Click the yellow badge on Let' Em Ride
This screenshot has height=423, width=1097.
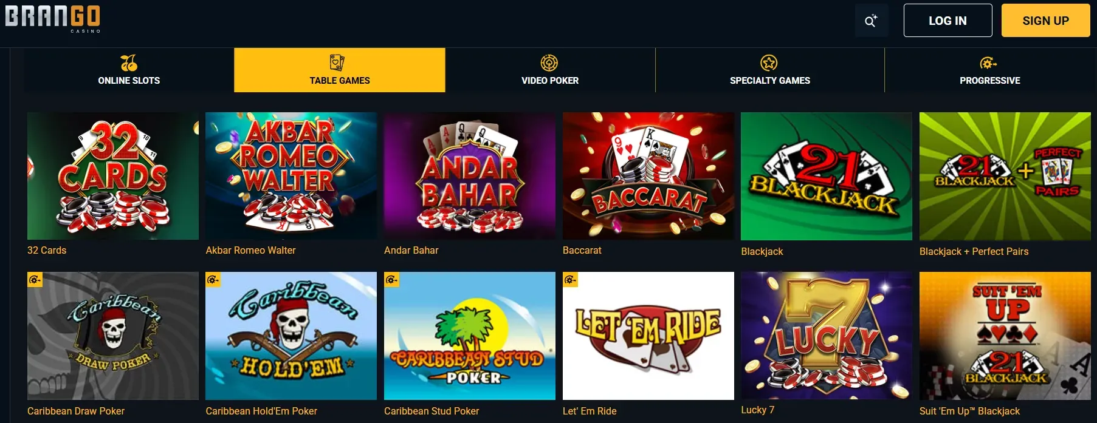pyautogui.click(x=570, y=280)
